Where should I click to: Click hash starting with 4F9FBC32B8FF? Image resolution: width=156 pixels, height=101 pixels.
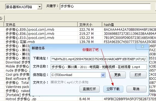pyautogui.click(x=130, y=99)
